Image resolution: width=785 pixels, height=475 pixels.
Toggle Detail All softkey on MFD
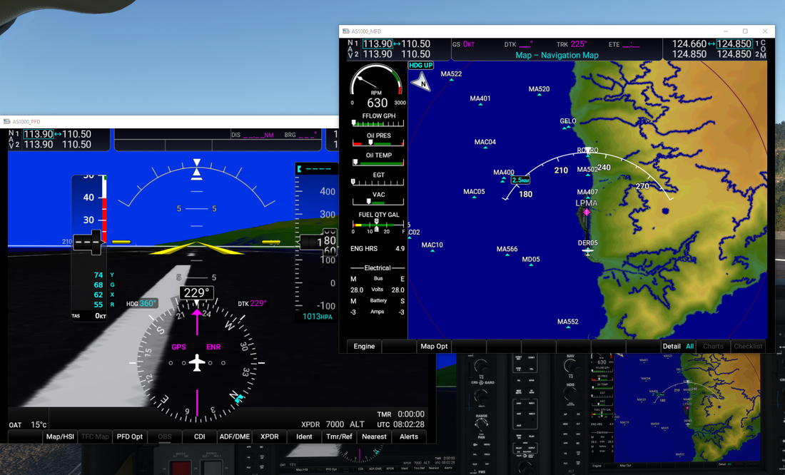677,347
